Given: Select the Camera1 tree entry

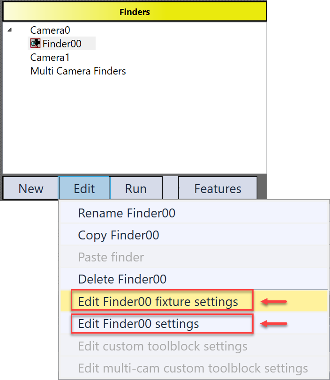Looking at the screenshot, I should click(x=50, y=58).
